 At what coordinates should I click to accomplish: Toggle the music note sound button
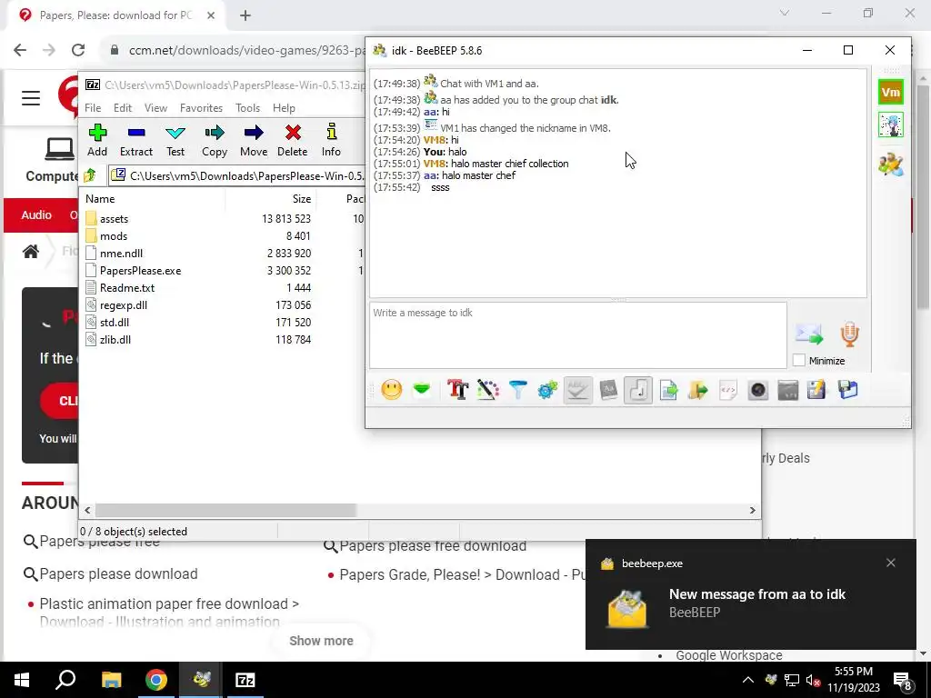638,390
